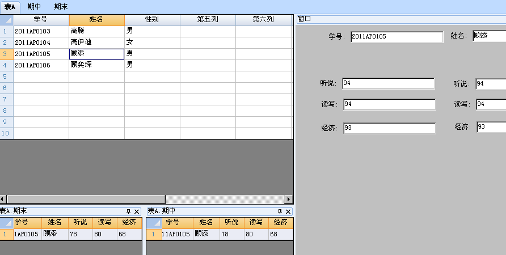
Task: Click cell 2011AP0105 in main table
Action: click(41, 54)
